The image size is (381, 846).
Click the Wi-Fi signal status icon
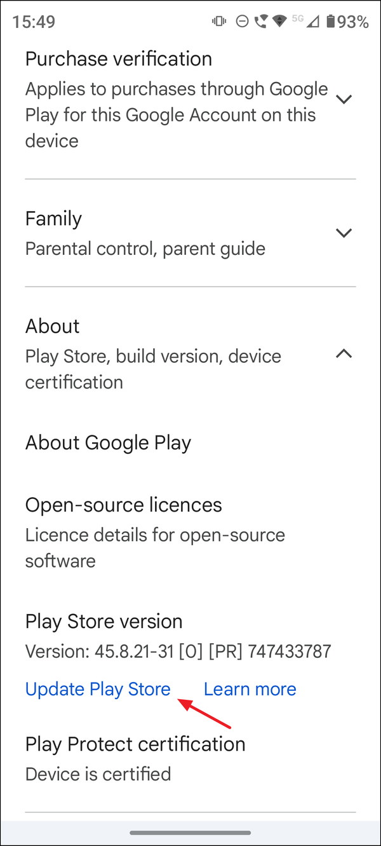tap(279, 20)
